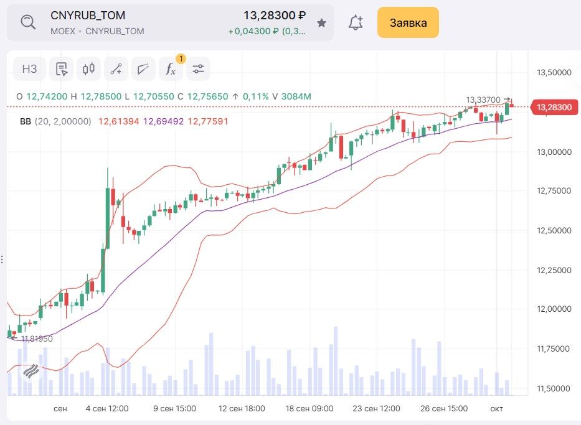Change chart type via candlestick icon
Screen dimensions: 581x425
coord(88,69)
